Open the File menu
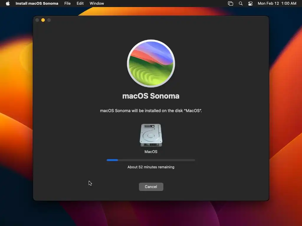This screenshot has width=302, height=226. click(68, 4)
